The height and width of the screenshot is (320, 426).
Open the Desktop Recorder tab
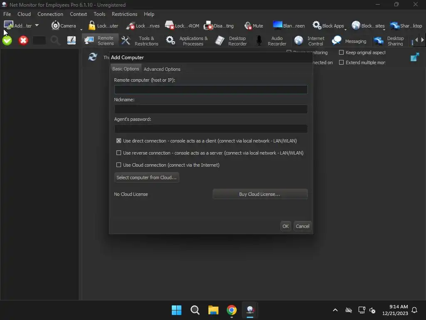[231, 40]
